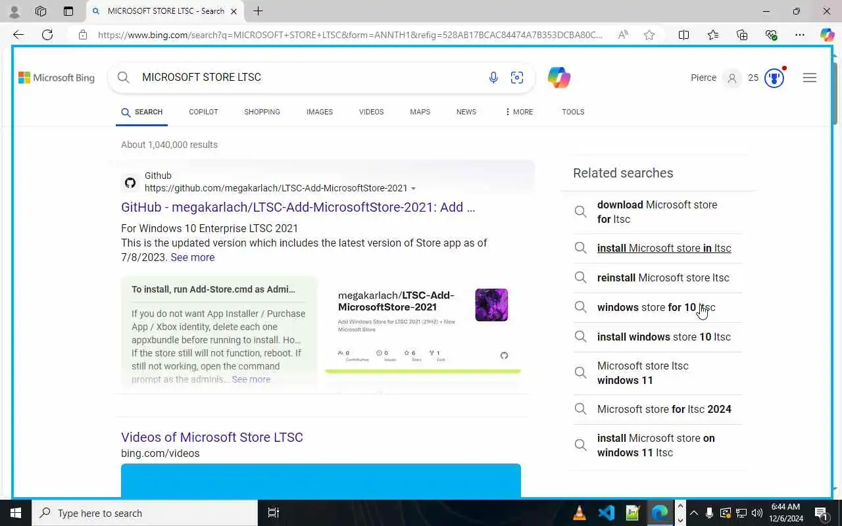Refresh the Bing search page
This screenshot has height=526, width=842.
click(x=47, y=35)
